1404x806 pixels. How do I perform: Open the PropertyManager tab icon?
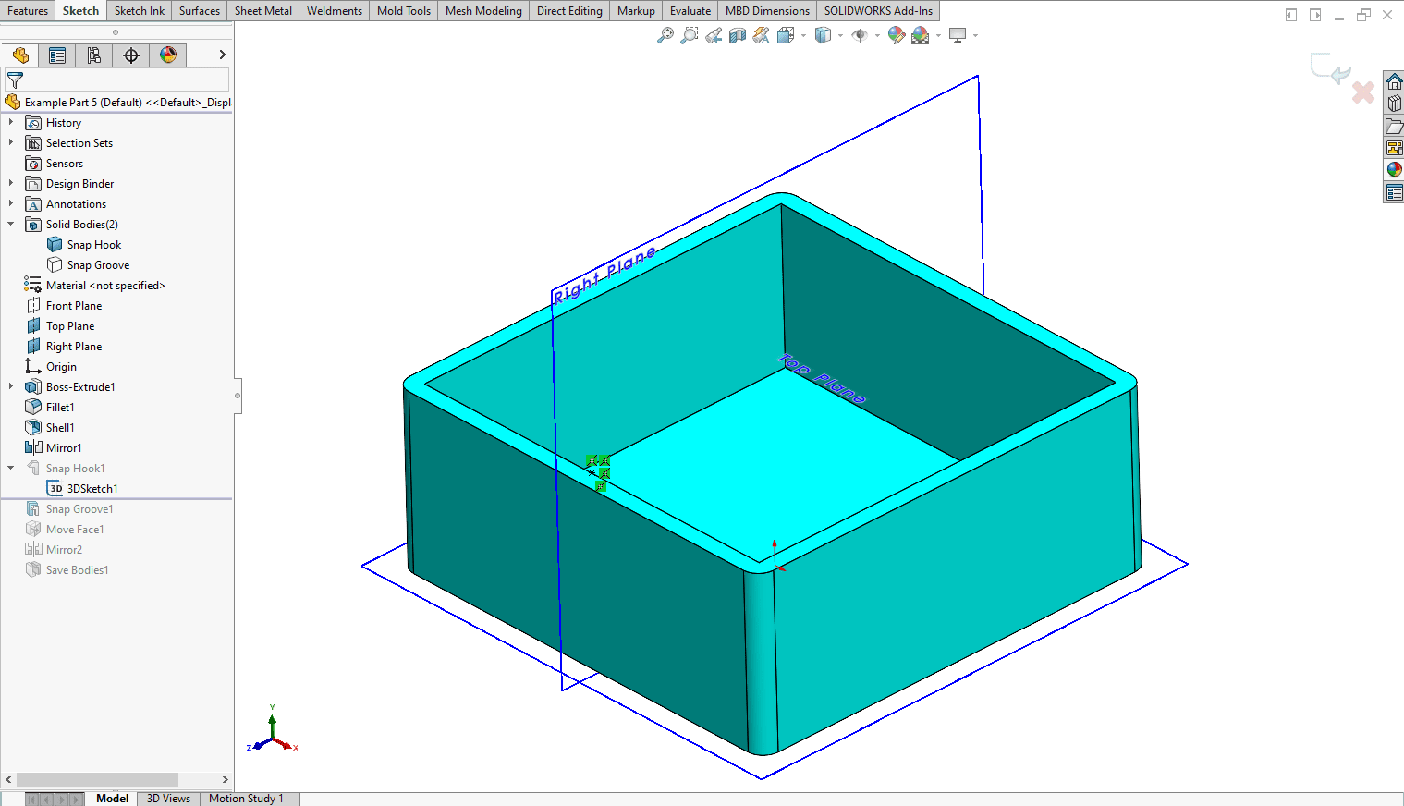tap(57, 55)
